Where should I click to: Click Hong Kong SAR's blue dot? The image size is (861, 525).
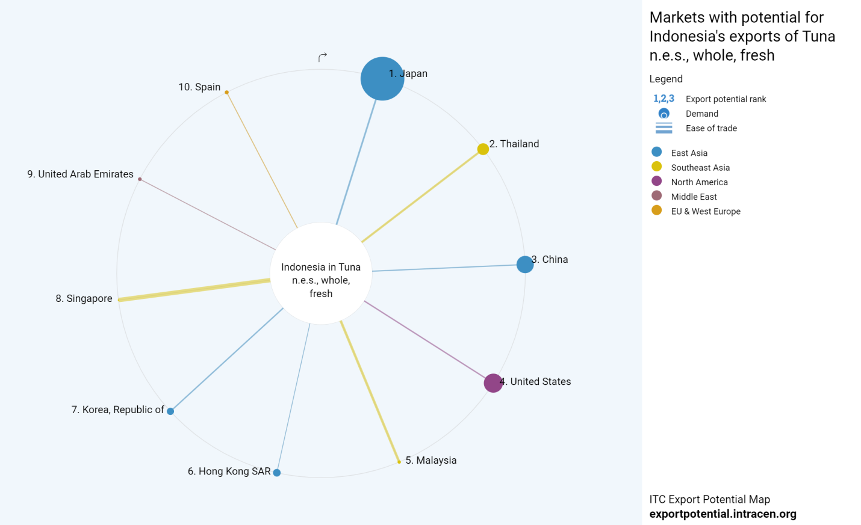[x=277, y=473]
